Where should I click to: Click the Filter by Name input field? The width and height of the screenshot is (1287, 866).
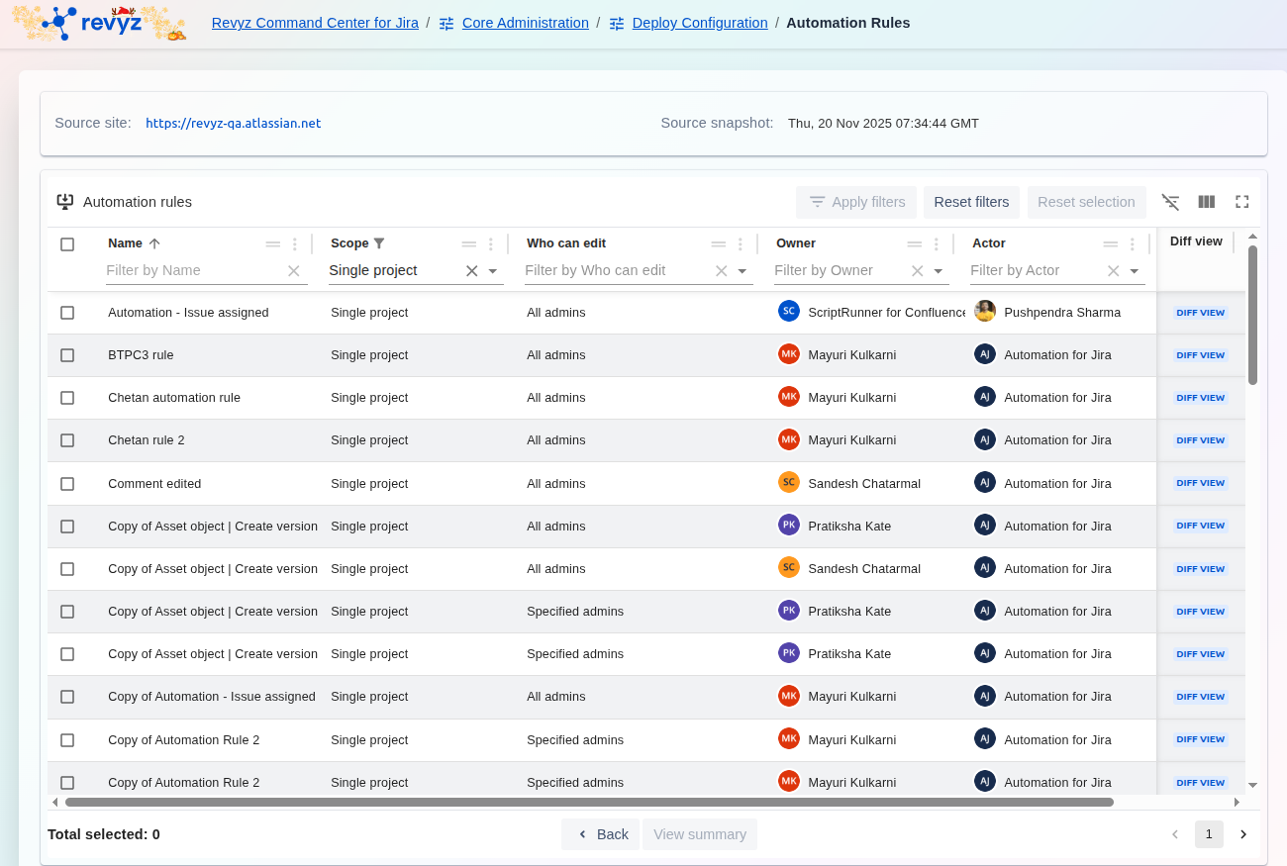pos(193,270)
